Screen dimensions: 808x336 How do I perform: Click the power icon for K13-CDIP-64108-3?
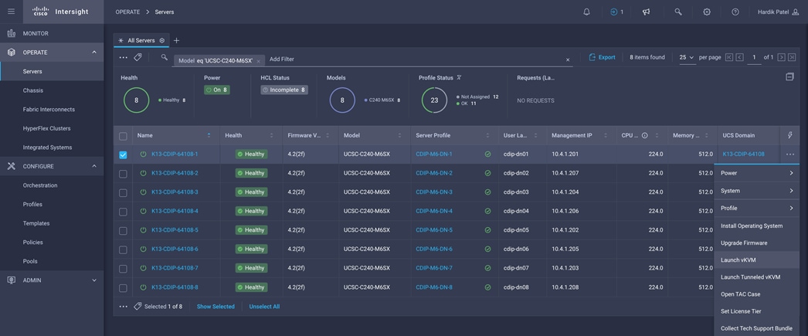143,192
